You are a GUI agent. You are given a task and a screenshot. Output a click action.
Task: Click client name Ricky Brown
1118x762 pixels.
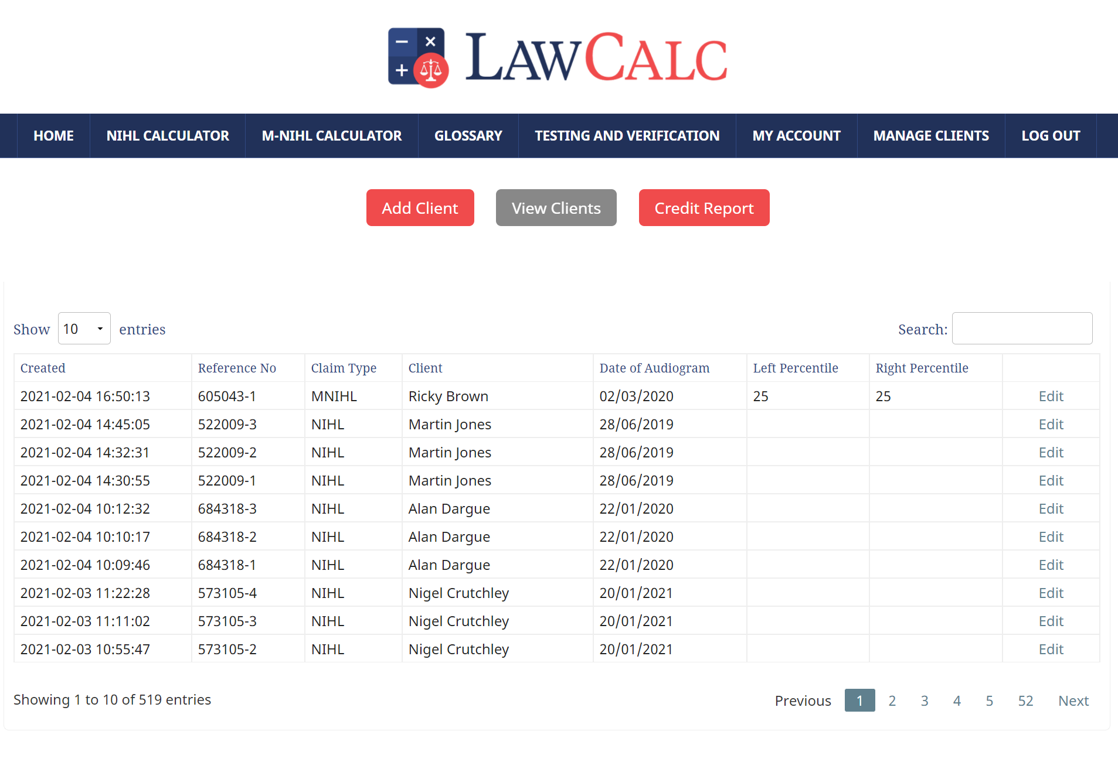point(448,397)
